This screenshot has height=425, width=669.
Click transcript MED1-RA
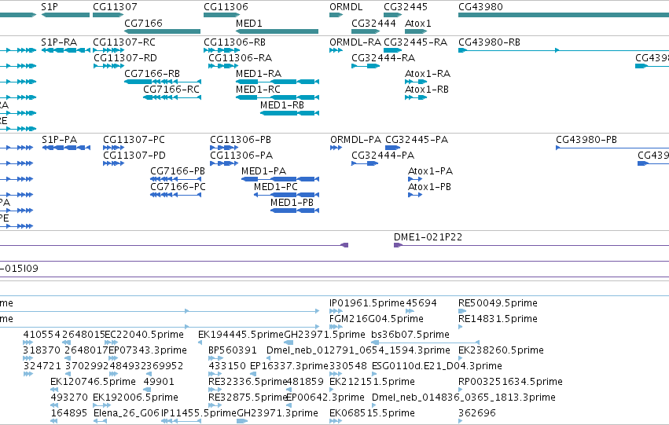(x=278, y=82)
